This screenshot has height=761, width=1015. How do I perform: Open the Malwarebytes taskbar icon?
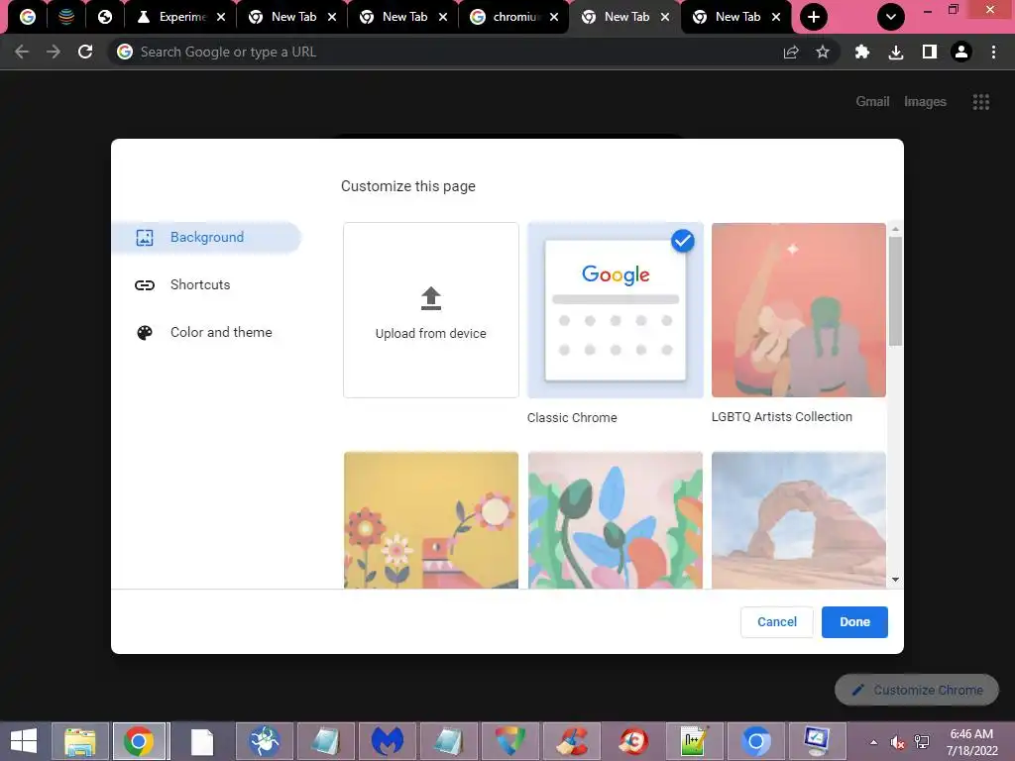pos(388,741)
